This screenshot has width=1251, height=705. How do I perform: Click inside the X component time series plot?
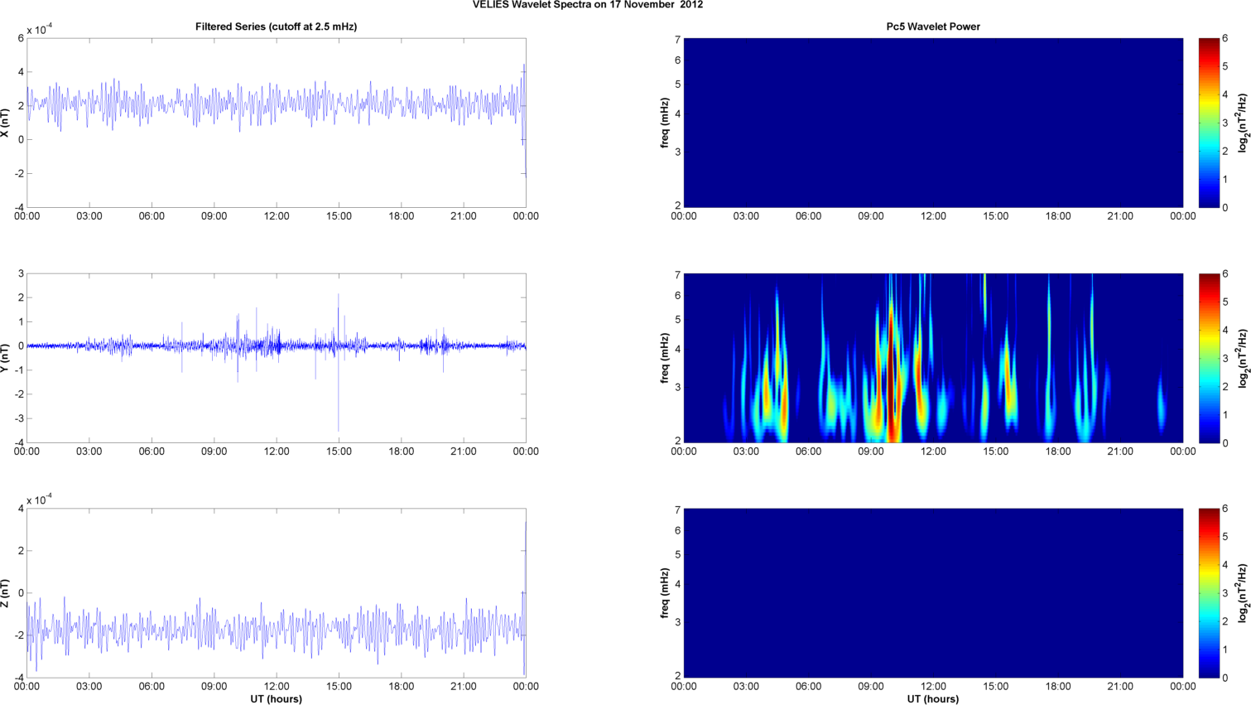tap(277, 123)
